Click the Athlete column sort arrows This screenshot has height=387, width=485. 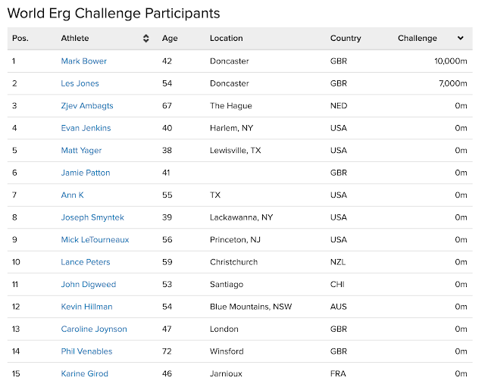pos(146,39)
